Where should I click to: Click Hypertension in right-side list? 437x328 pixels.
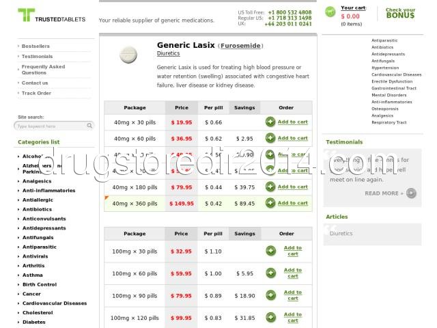(385, 68)
